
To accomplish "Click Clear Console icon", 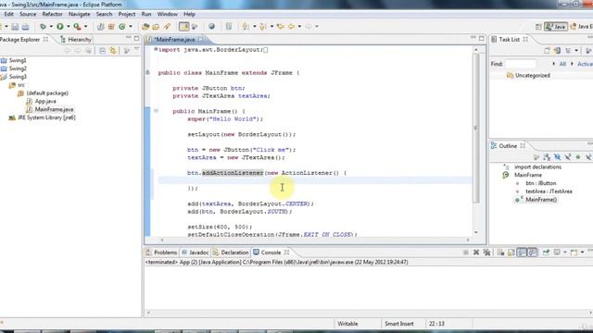I will tap(500, 253).
